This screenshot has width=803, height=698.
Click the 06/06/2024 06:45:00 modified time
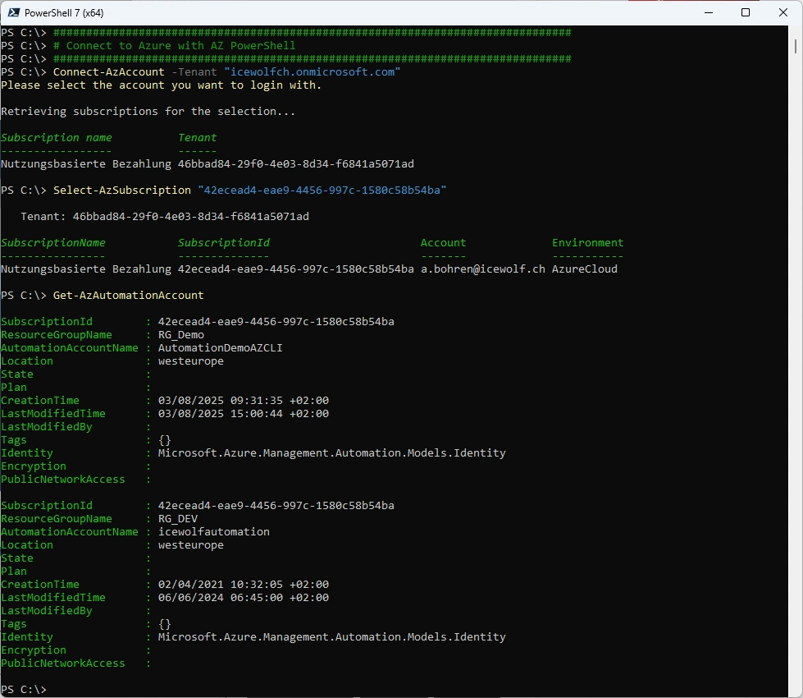point(243,598)
